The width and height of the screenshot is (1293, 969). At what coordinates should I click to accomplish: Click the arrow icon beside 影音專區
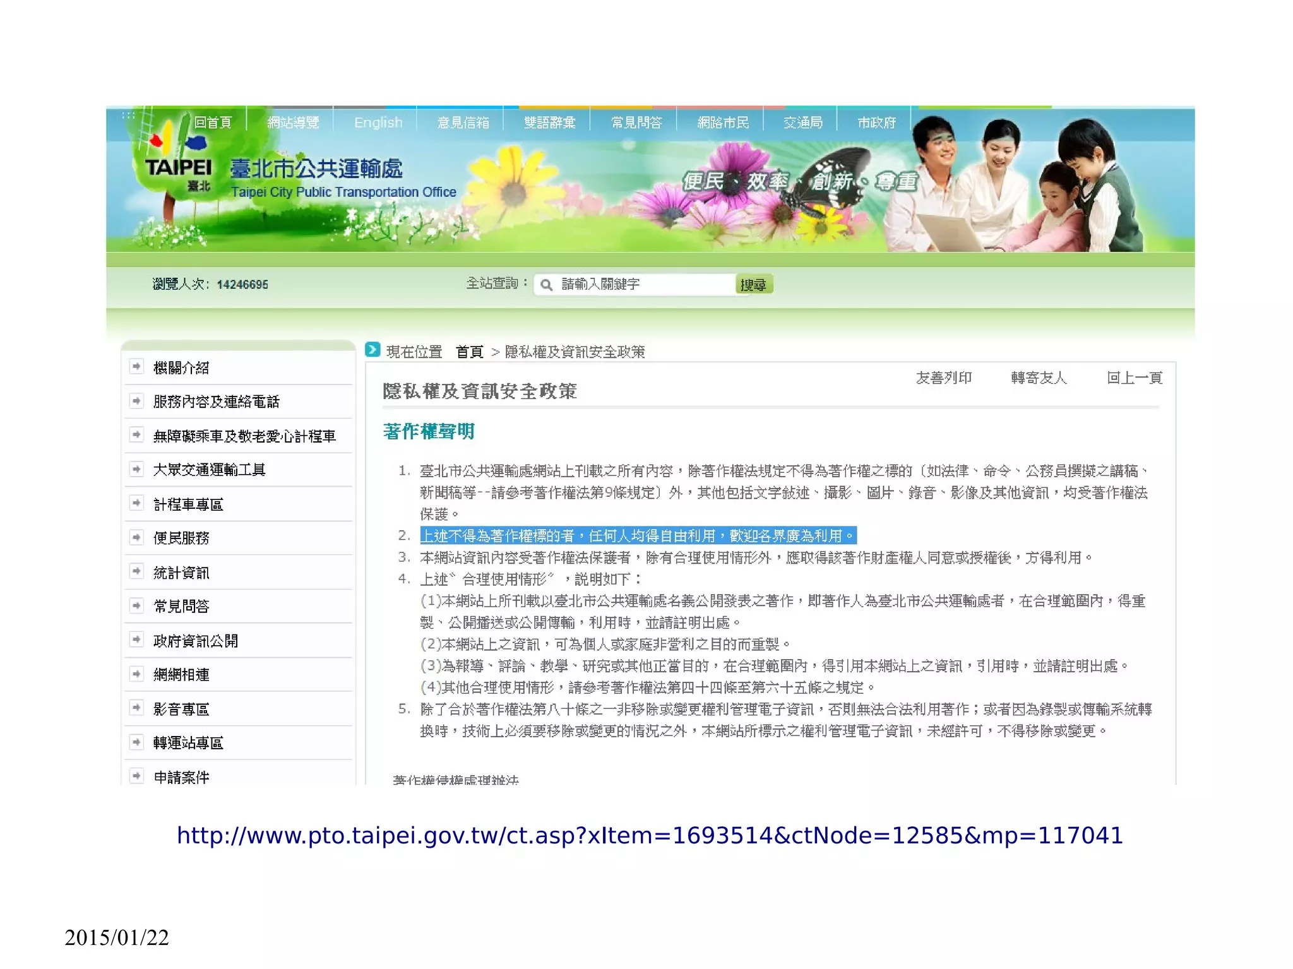(x=136, y=708)
